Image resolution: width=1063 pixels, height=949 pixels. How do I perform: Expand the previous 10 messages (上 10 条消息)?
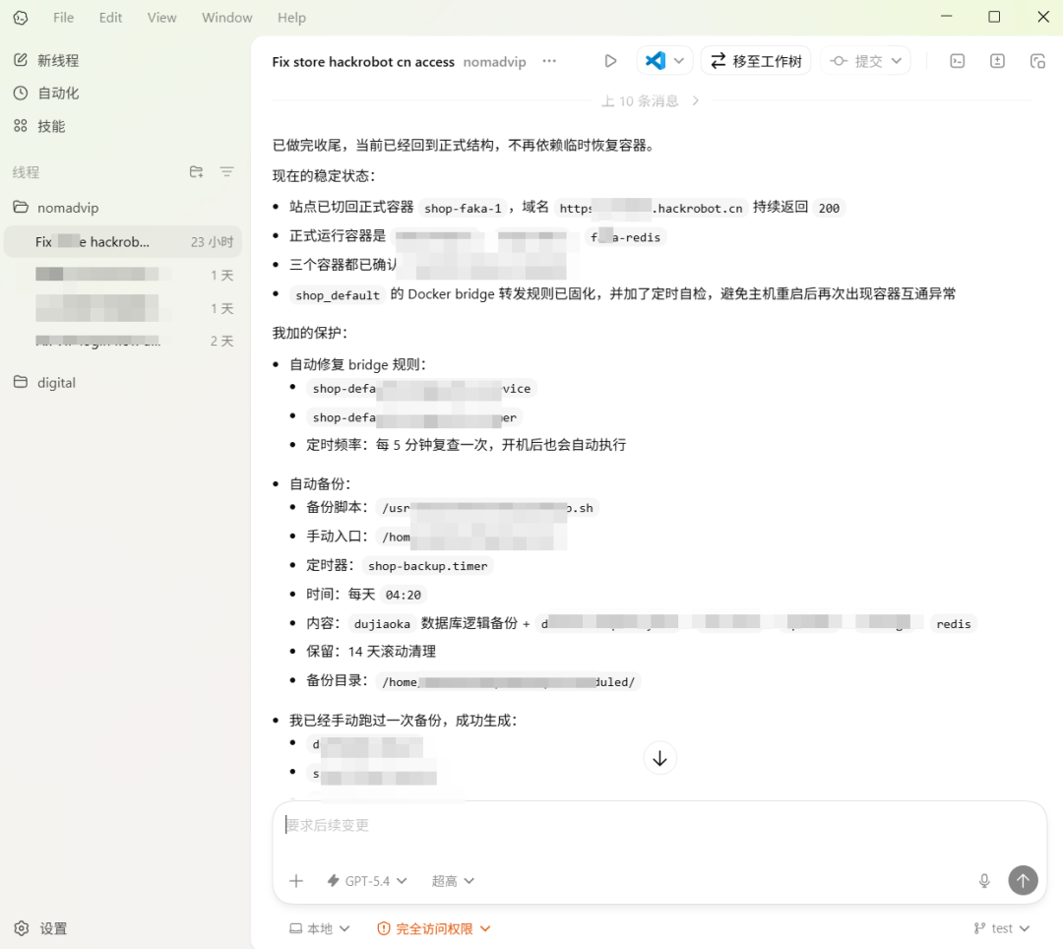(x=650, y=101)
